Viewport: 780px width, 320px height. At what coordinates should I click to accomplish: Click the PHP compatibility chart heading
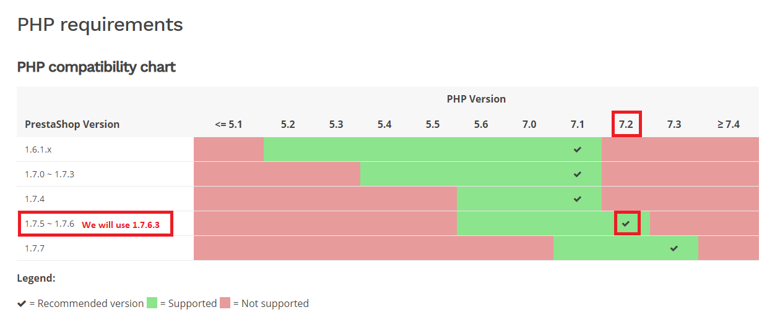point(97,67)
